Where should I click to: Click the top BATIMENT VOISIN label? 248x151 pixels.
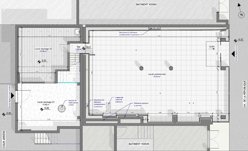click(146, 4)
